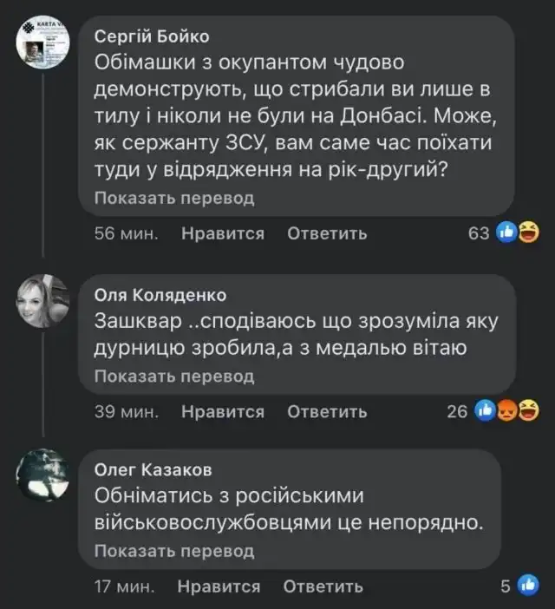The height and width of the screenshot is (609, 555).
Task: Click Ответить under Олег Казаков's comment
Action: [323, 587]
